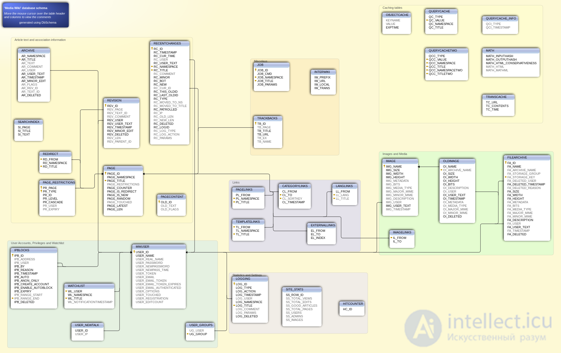The width and height of the screenshot is (561, 353).
Task: Click the SS_GOOD_ARTICLES column
Action: 302,306
